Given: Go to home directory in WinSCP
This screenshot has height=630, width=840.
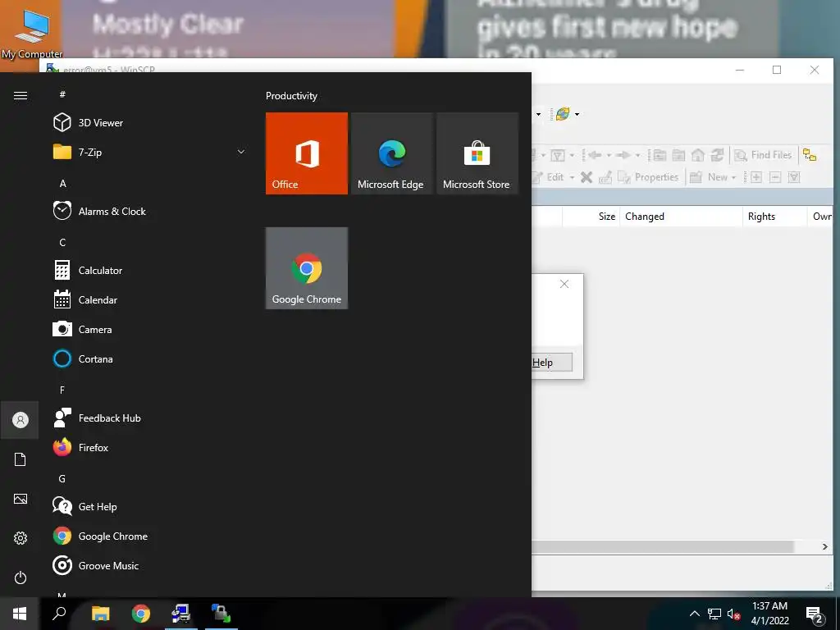Looking at the screenshot, I should 697,155.
